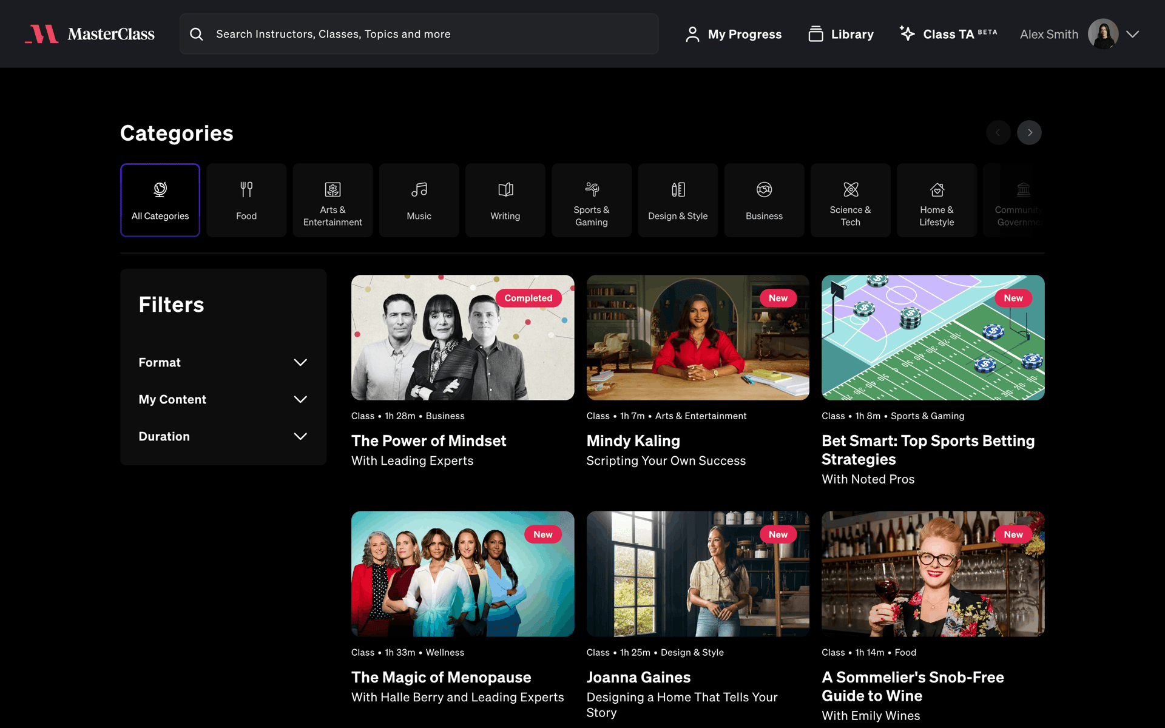
Task: Click the Class TA sparkle icon
Action: point(907,33)
